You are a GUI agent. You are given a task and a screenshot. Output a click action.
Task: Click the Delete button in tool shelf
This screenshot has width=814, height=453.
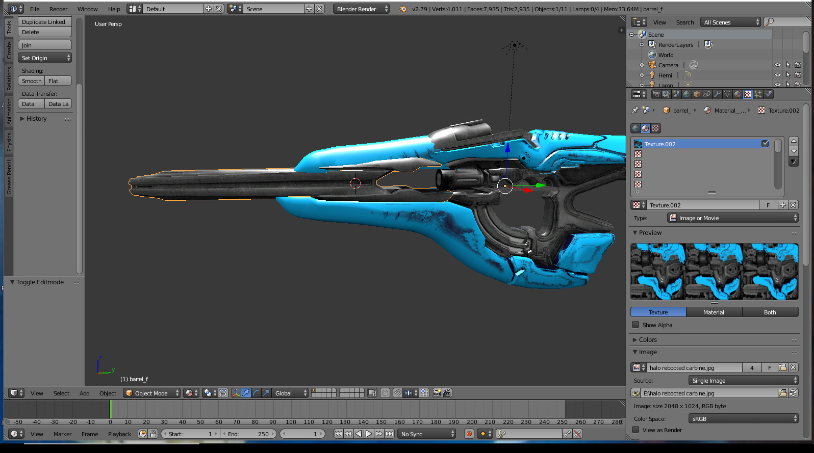pos(45,32)
